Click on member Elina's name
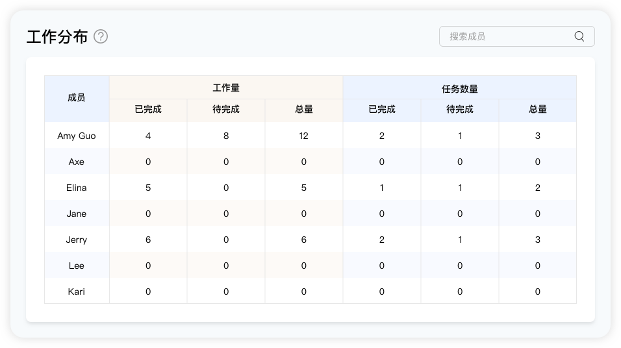The height and width of the screenshot is (348, 621). [77, 188]
